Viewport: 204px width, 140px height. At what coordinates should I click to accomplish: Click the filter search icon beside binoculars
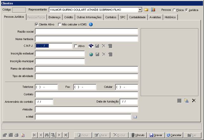(x=53, y=135)
